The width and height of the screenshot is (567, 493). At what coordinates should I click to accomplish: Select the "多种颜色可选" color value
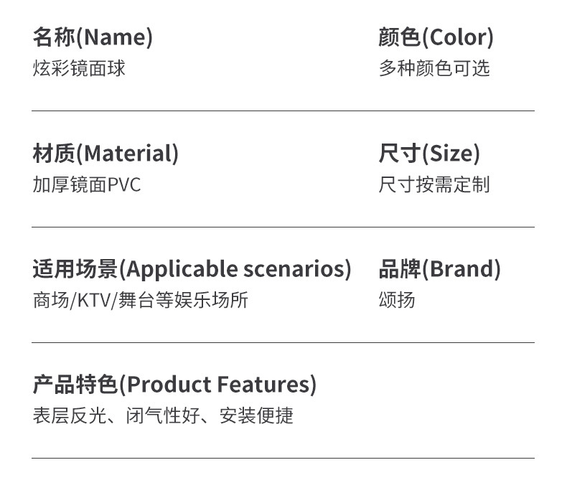434,69
